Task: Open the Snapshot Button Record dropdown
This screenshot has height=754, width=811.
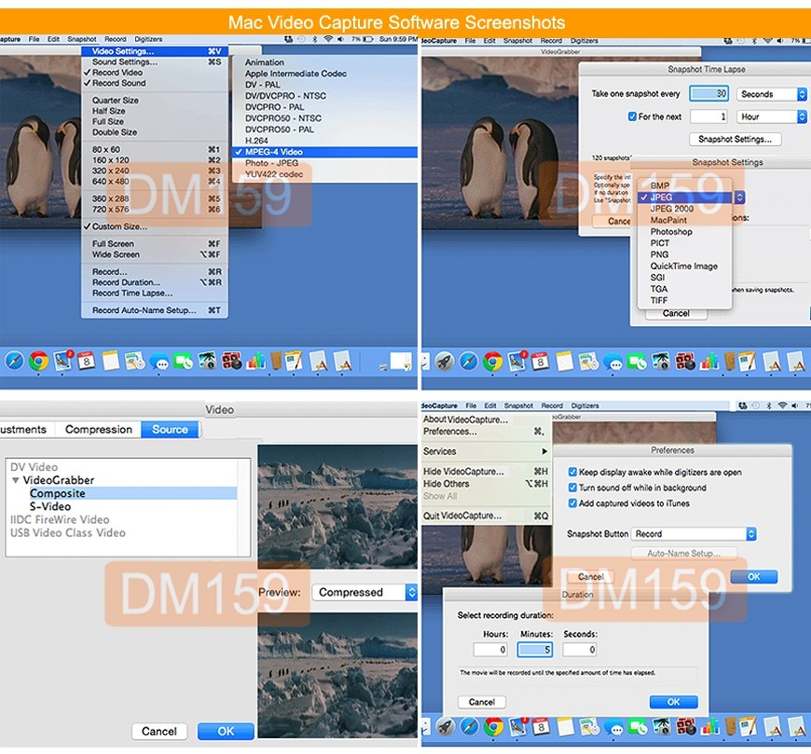Action: tap(694, 534)
